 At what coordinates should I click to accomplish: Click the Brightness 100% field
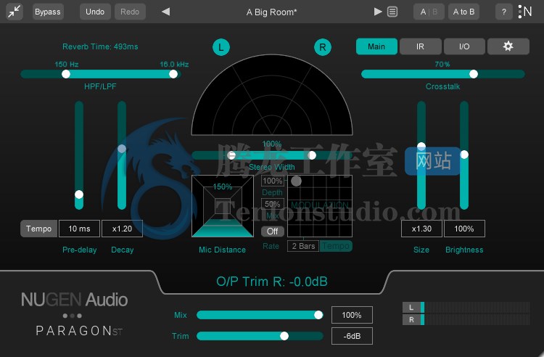point(464,229)
